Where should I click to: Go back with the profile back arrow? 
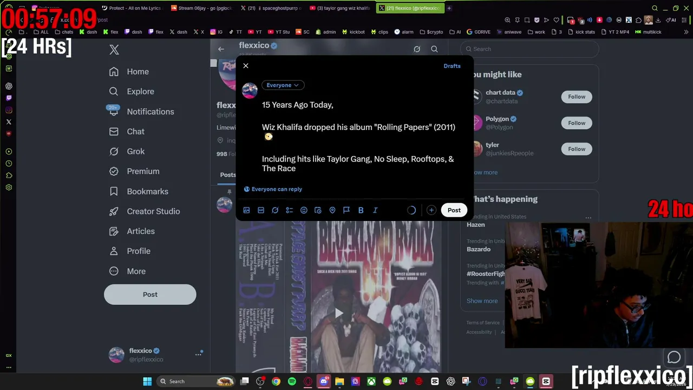[x=221, y=49]
